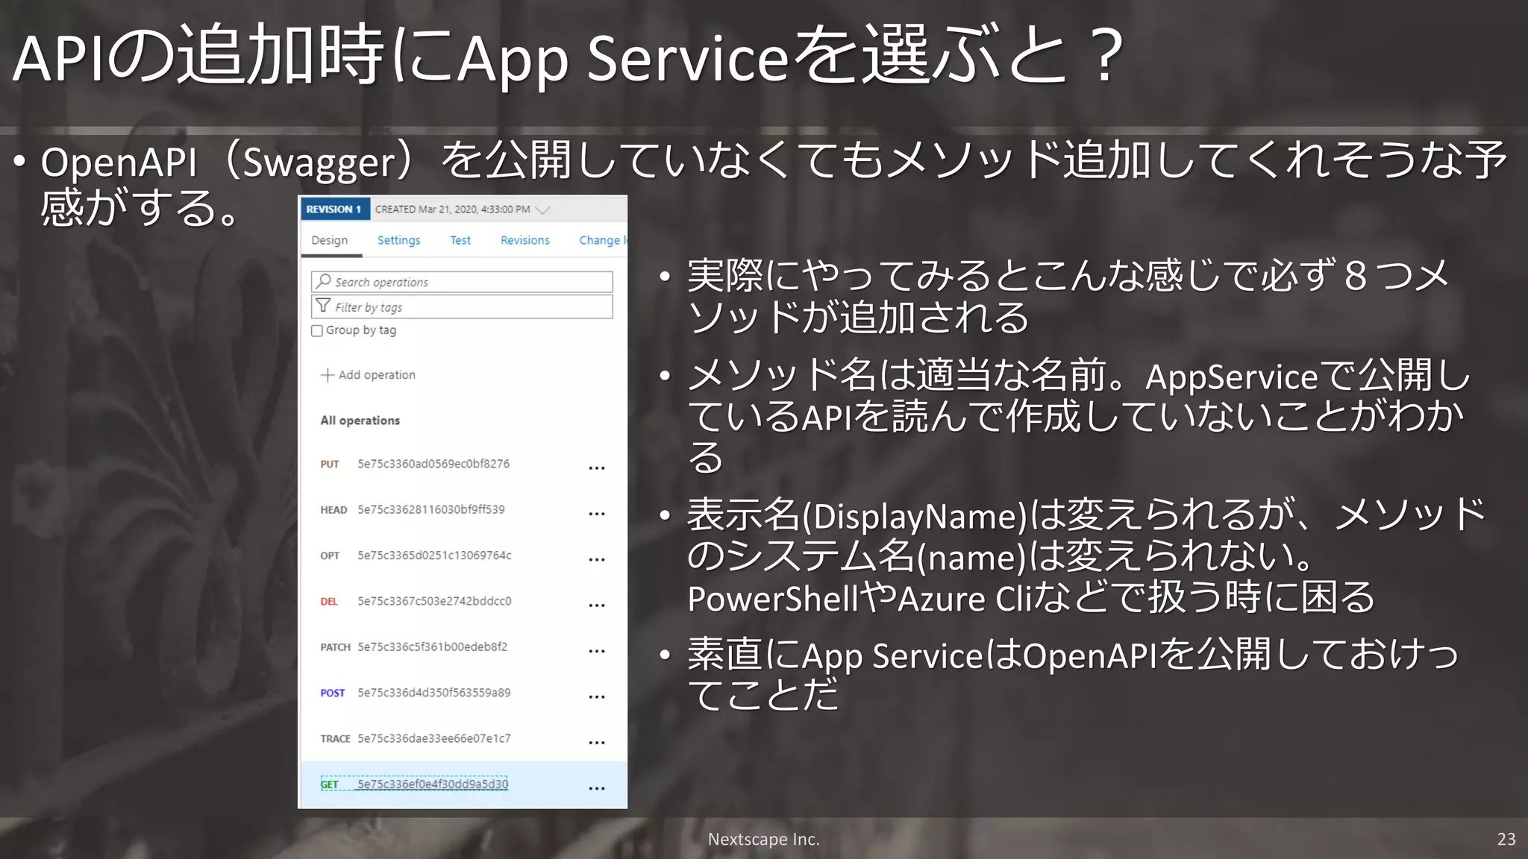Open the Design tab
This screenshot has width=1528, height=859.
(x=329, y=240)
